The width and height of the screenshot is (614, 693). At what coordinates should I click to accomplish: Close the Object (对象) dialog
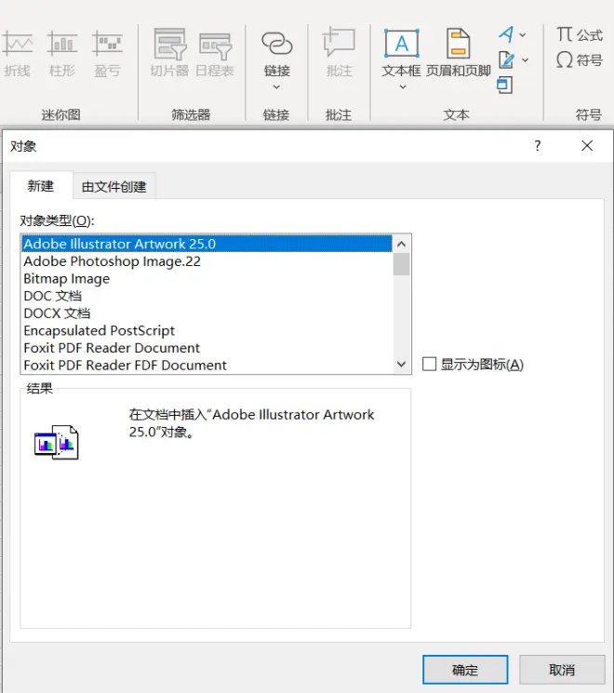point(587,145)
